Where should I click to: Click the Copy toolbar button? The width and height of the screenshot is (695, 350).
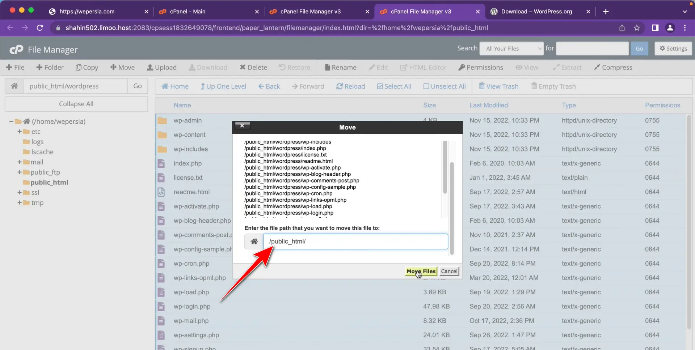[x=87, y=67]
